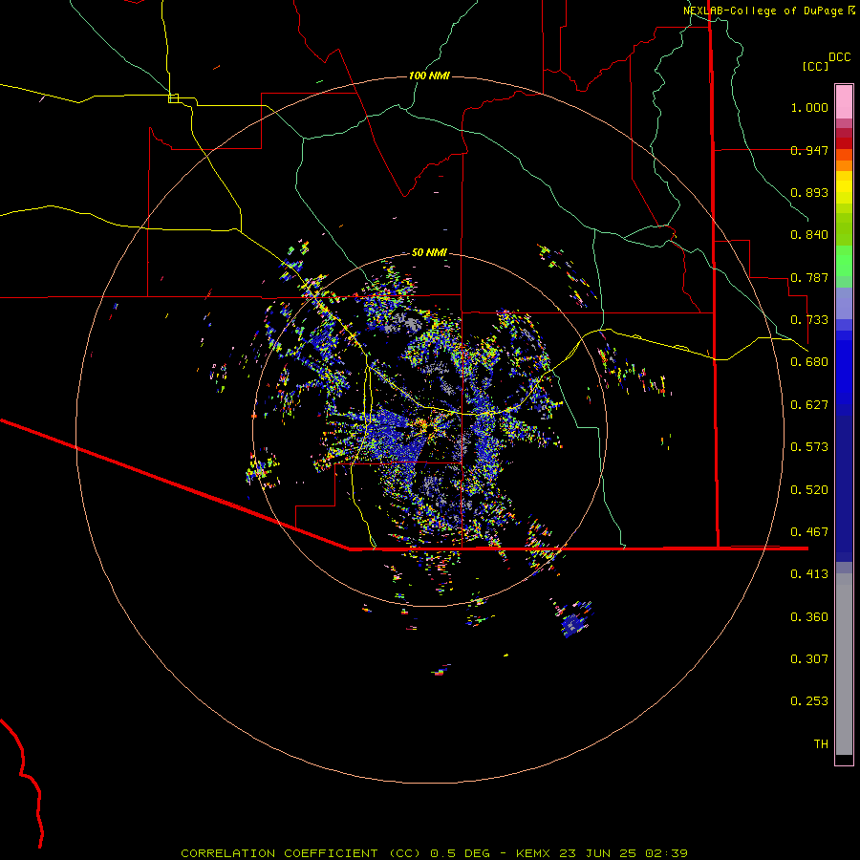
Task: Select the 0.307 scale value
Action: pyautogui.click(x=809, y=659)
